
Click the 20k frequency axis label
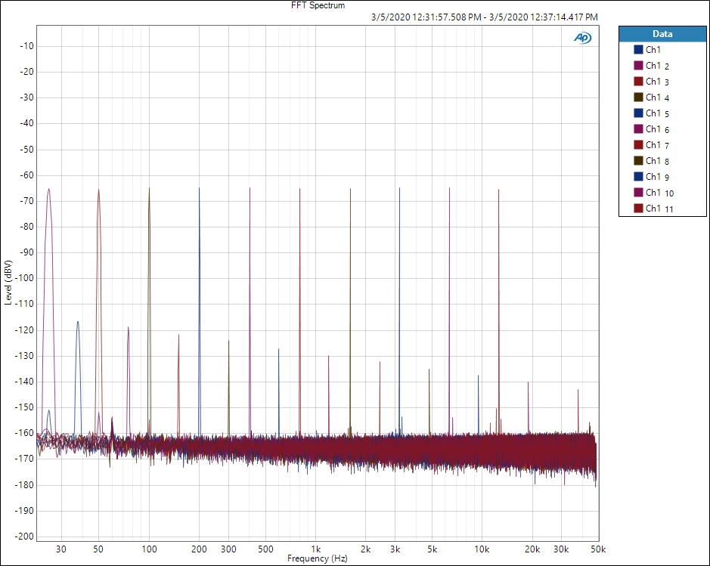tap(532, 549)
